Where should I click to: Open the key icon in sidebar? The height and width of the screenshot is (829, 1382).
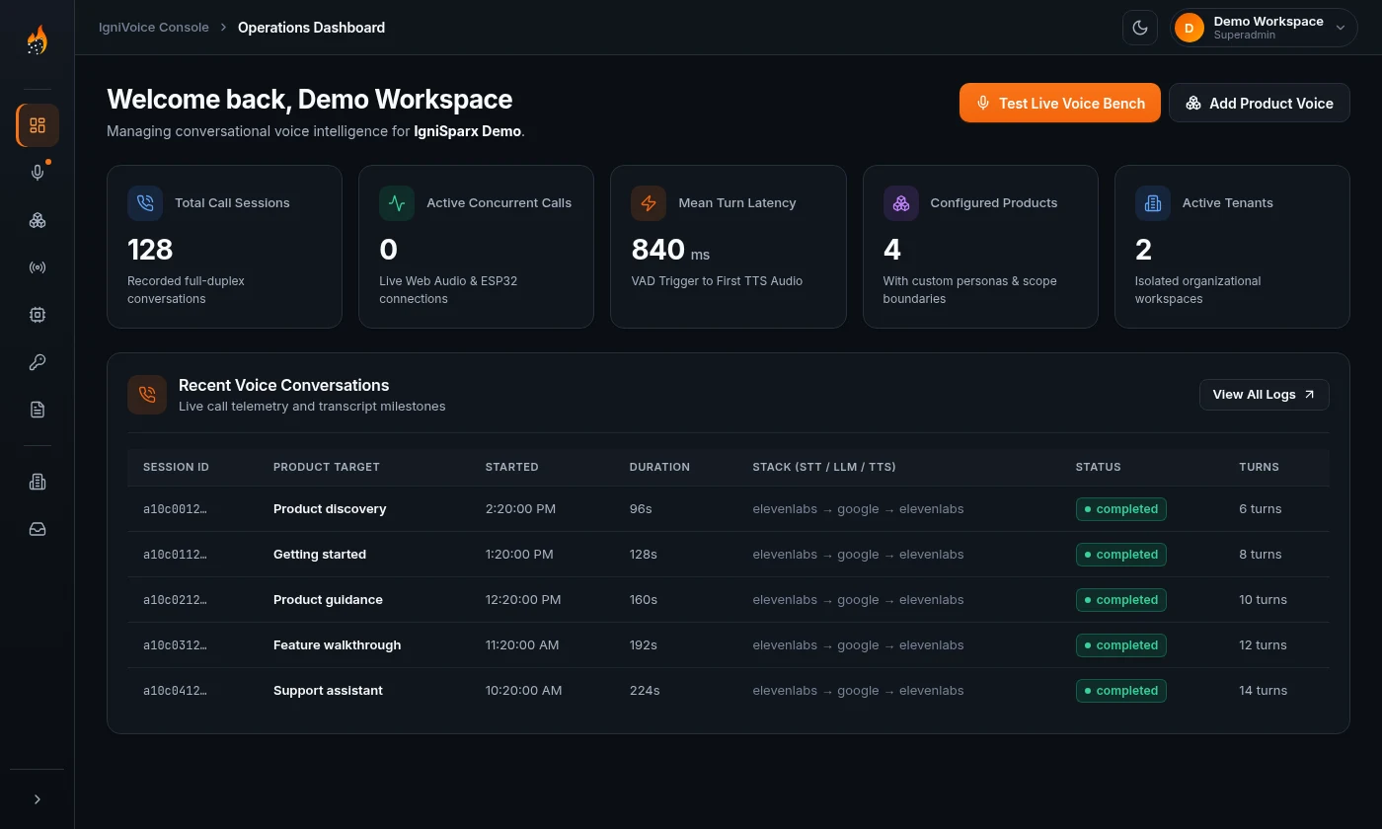[x=38, y=362]
